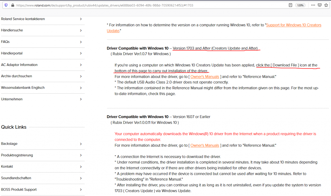Open second Owner's Manuals link under Version 1607
The image size is (331, 196).
tap(205, 145)
